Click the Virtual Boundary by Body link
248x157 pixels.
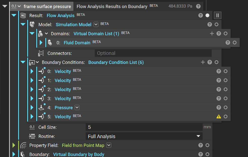[x=79, y=154]
